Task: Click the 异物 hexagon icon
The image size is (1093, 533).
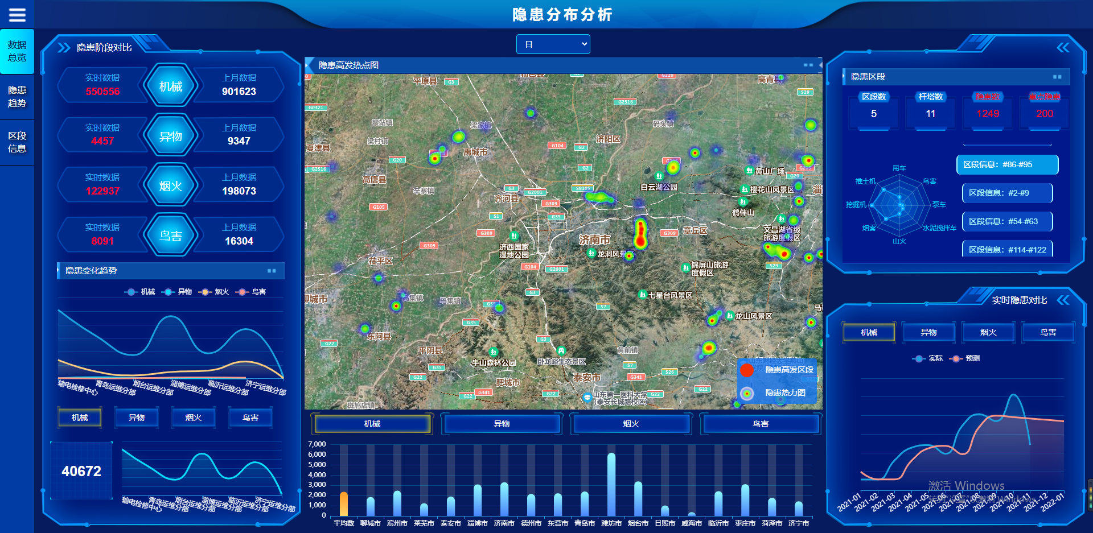Action: [x=171, y=136]
